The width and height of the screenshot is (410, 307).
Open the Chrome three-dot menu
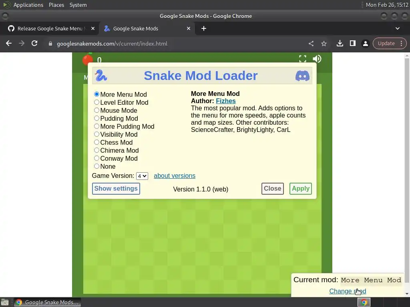click(x=401, y=43)
